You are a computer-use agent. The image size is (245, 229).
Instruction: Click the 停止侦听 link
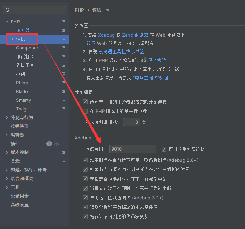157,60
